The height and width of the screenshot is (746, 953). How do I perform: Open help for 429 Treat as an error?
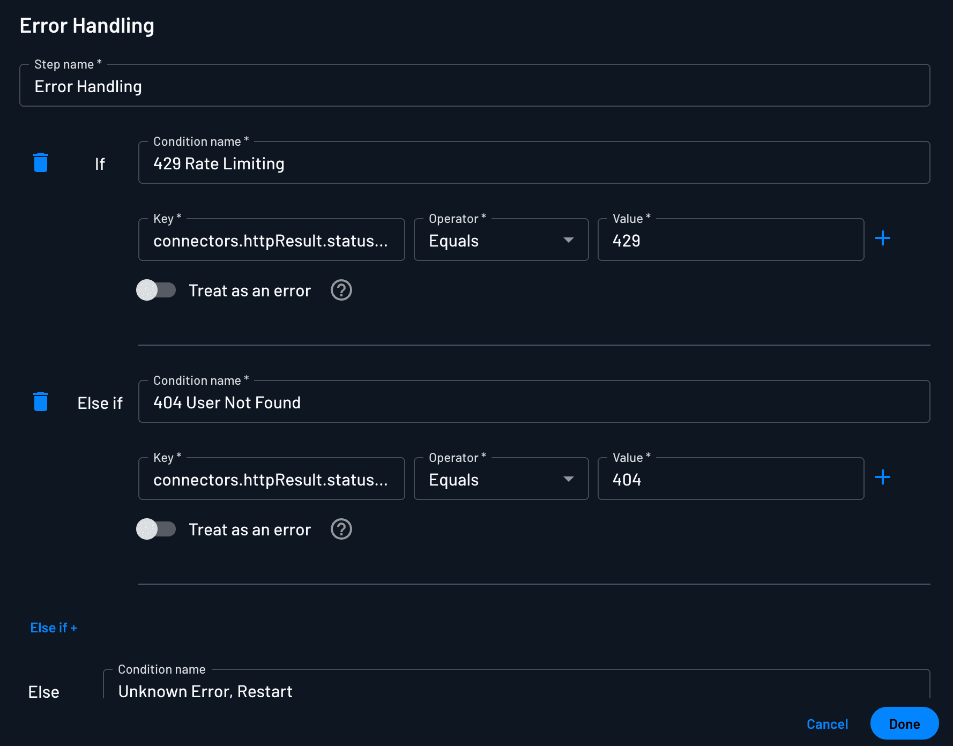point(341,290)
